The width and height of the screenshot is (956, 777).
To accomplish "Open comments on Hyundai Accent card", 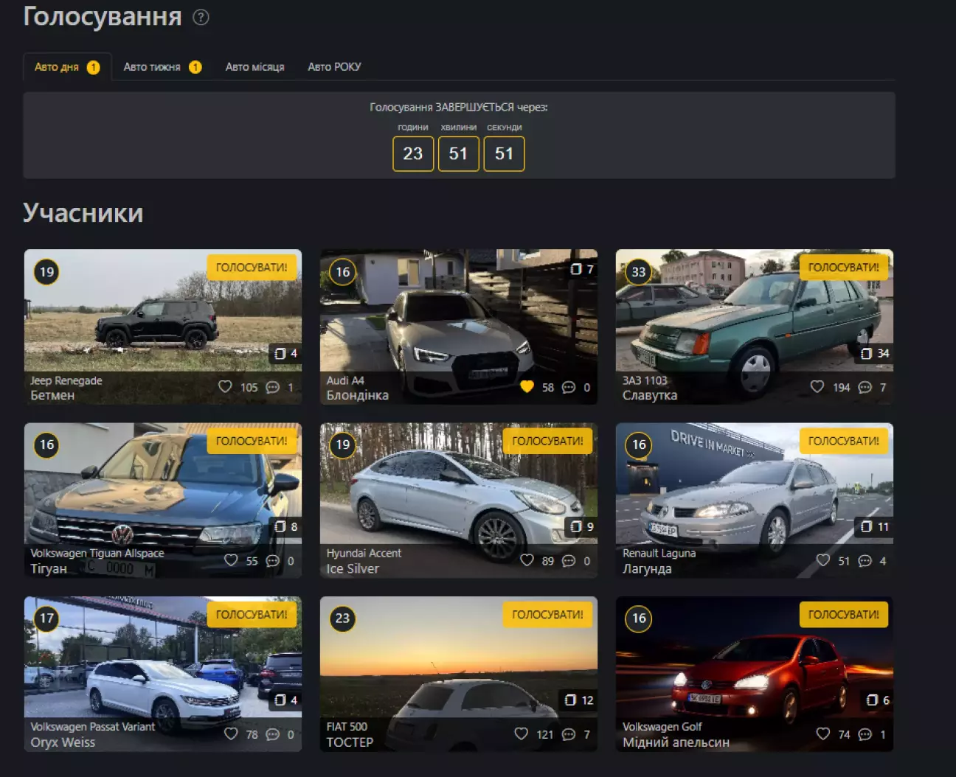I will coord(569,561).
